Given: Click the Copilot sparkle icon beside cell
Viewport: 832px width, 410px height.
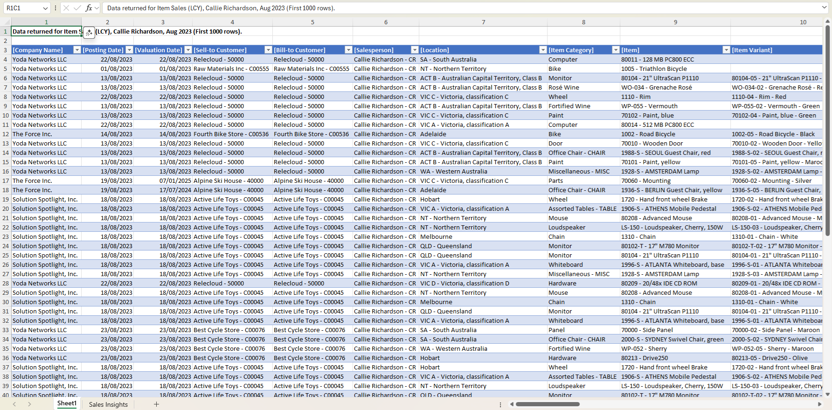Looking at the screenshot, I should coord(89,32).
